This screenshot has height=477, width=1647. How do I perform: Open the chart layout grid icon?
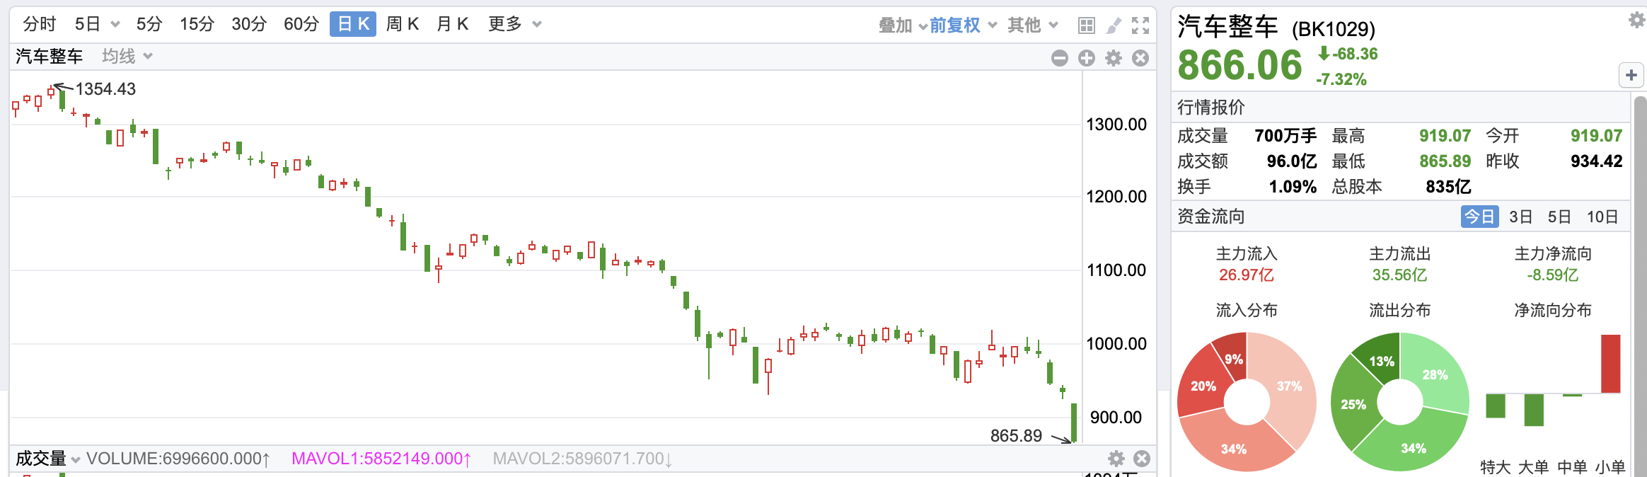pos(1087,26)
